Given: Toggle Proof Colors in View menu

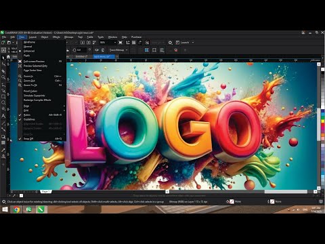Looking at the screenshot, I should click(41, 91).
